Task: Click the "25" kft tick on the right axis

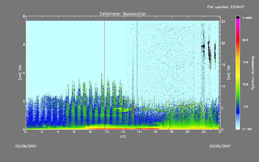Action: (x=223, y=22)
